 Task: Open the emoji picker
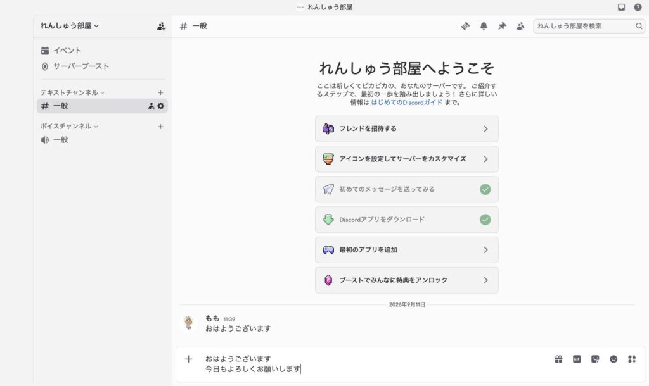[x=614, y=359]
